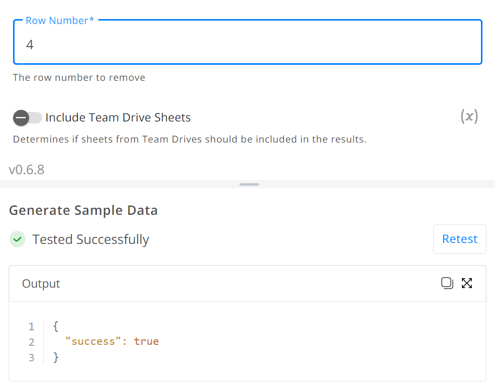This screenshot has width=495, height=391.
Task: Click the green success checkmark icon
Action: 18,239
